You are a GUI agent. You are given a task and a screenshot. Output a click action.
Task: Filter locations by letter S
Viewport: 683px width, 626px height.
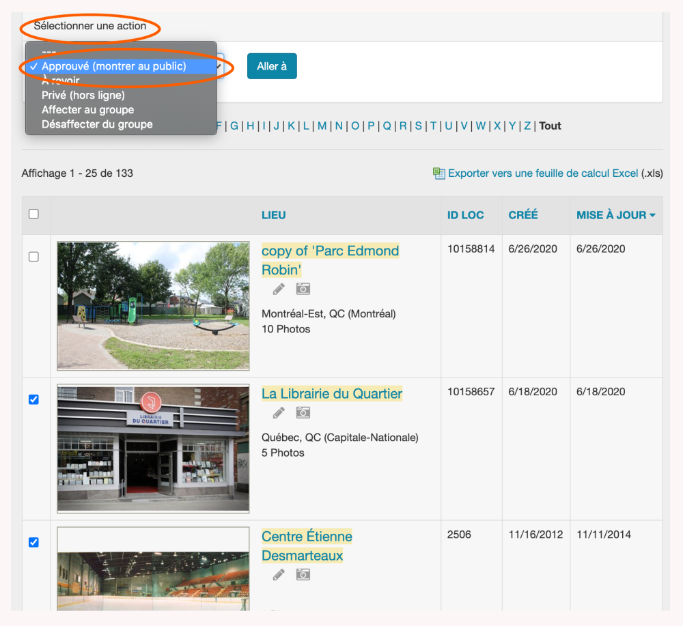click(x=418, y=126)
